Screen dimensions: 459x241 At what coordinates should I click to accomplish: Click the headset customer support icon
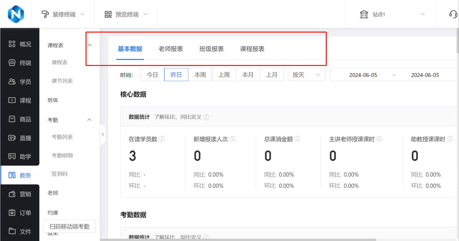(x=453, y=14)
